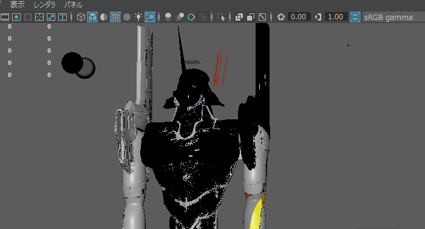This screenshot has height=229, width=425.
Task: Enable Textured display checker icon
Action: point(127,17)
